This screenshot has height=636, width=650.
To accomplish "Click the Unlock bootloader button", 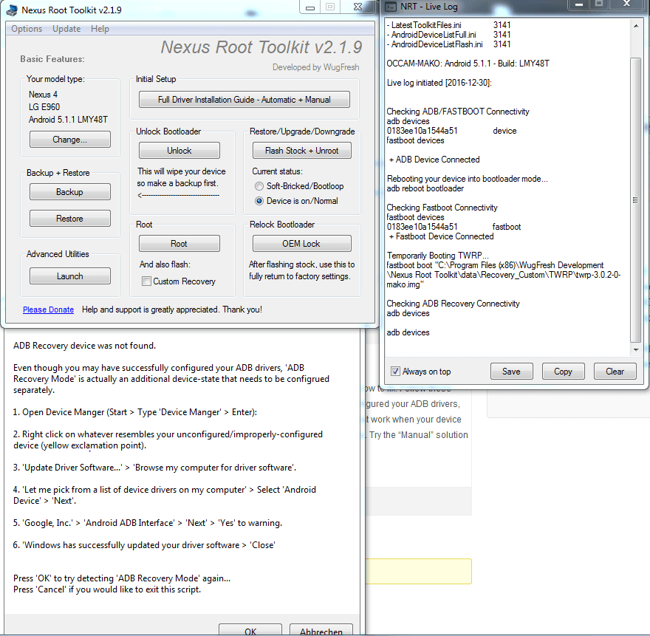I will (179, 151).
